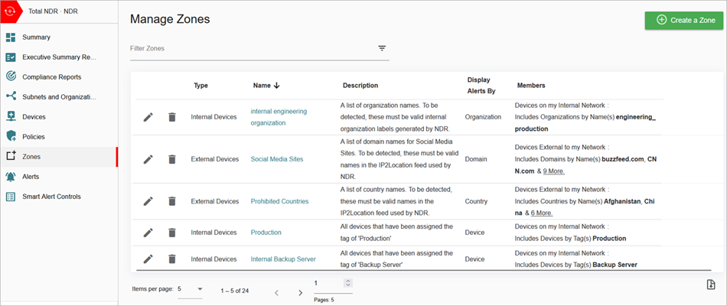
Task: Click the Description column header
Action: [x=360, y=86]
